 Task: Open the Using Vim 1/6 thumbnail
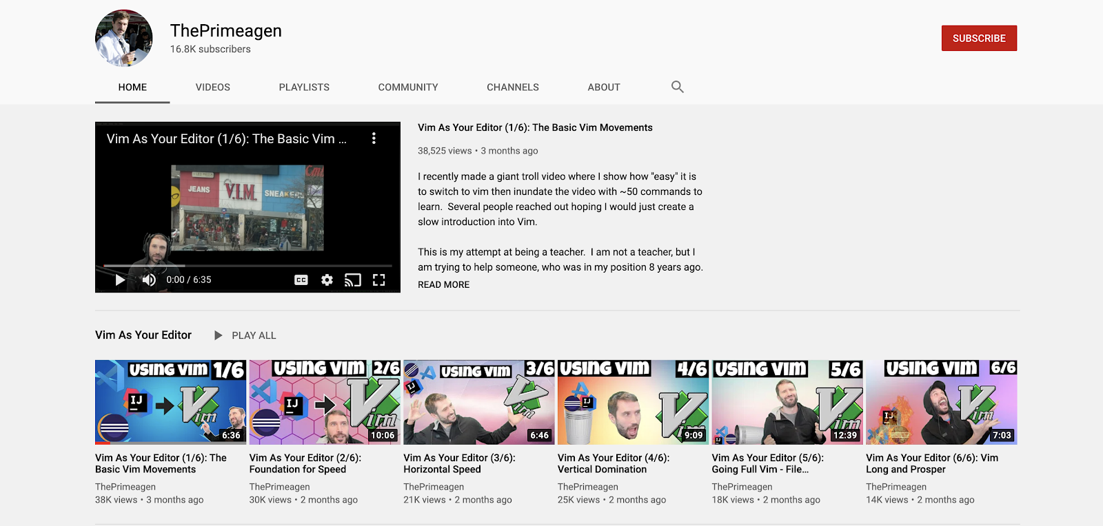click(x=170, y=402)
